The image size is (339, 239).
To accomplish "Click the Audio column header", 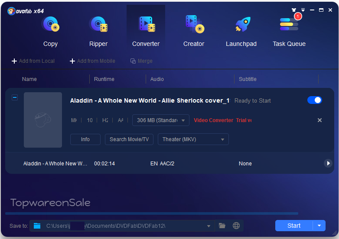I will [157, 79].
